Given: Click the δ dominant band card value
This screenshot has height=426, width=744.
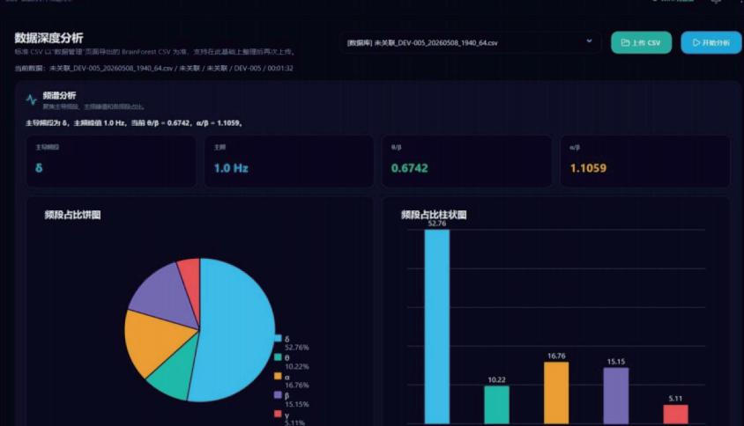Looking at the screenshot, I should [39, 168].
